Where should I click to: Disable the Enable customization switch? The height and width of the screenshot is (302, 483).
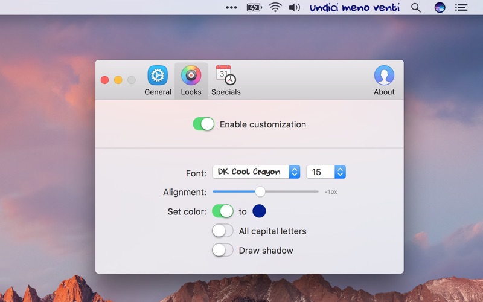(x=203, y=124)
